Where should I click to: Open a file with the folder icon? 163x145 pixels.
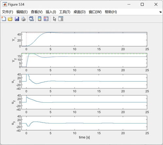pyautogui.click(x=10, y=19)
